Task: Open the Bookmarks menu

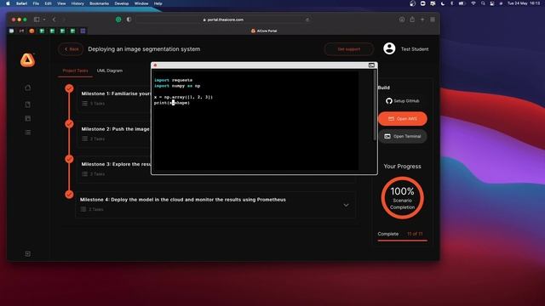Action: pyautogui.click(x=99, y=3)
